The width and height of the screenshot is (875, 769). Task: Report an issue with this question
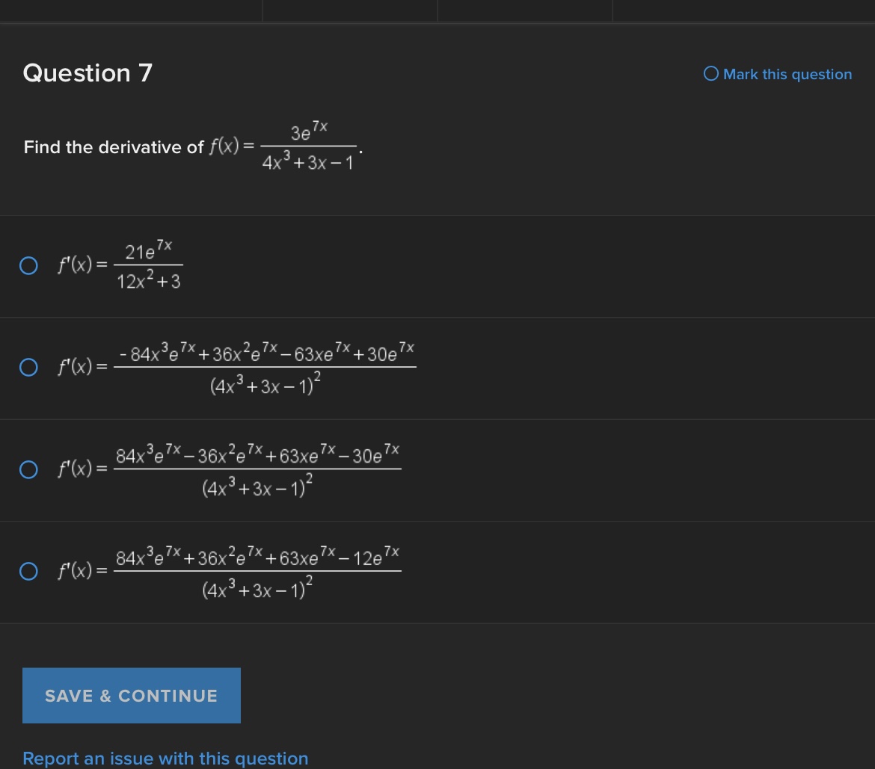165,758
